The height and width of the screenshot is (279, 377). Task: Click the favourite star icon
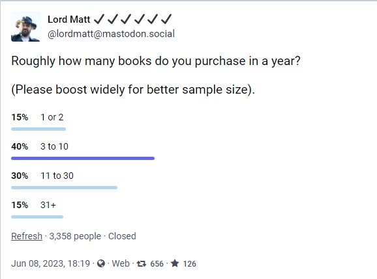[x=175, y=263]
